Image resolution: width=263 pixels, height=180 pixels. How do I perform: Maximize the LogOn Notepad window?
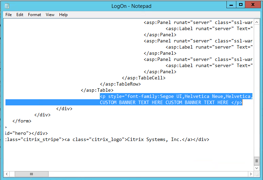click(x=241, y=5)
